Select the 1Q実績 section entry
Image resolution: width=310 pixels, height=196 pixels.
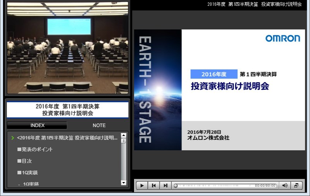pyautogui.click(x=28, y=173)
